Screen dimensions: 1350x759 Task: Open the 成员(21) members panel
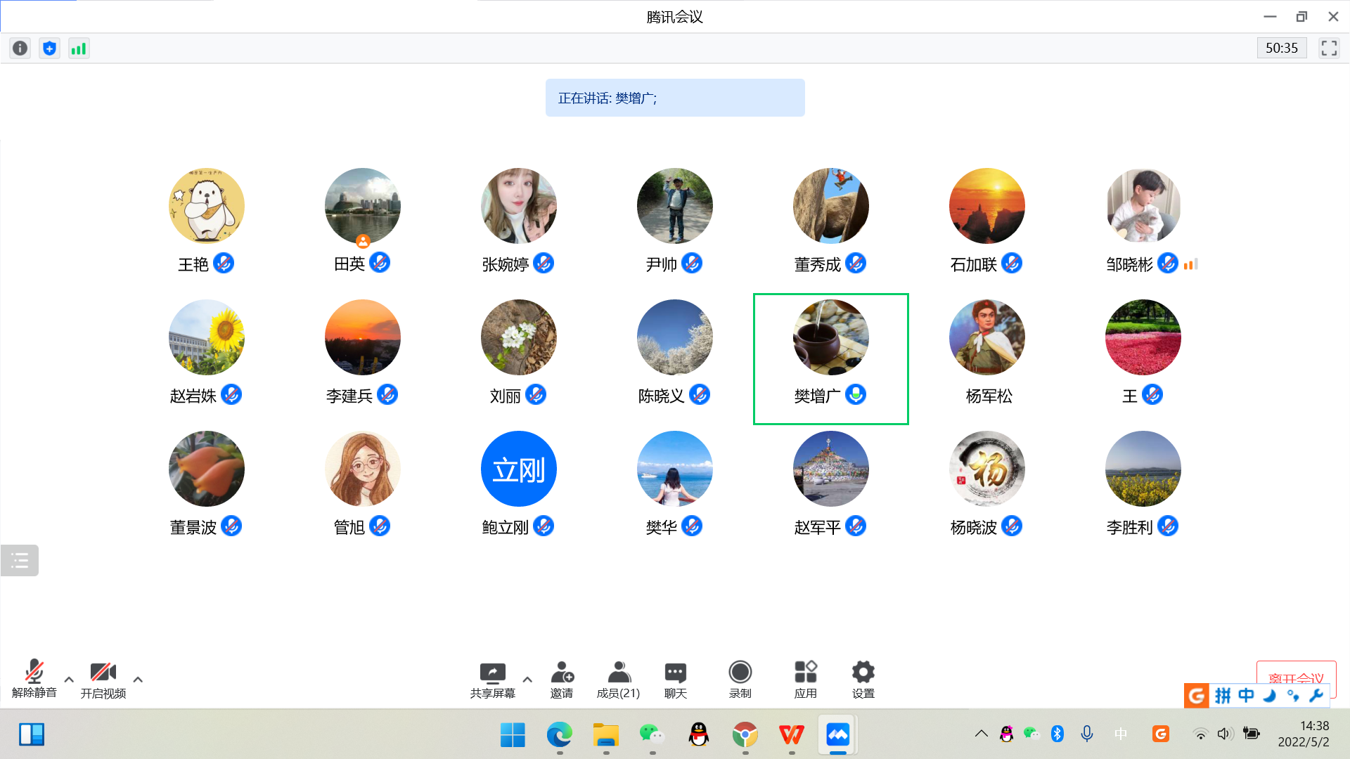[618, 680]
